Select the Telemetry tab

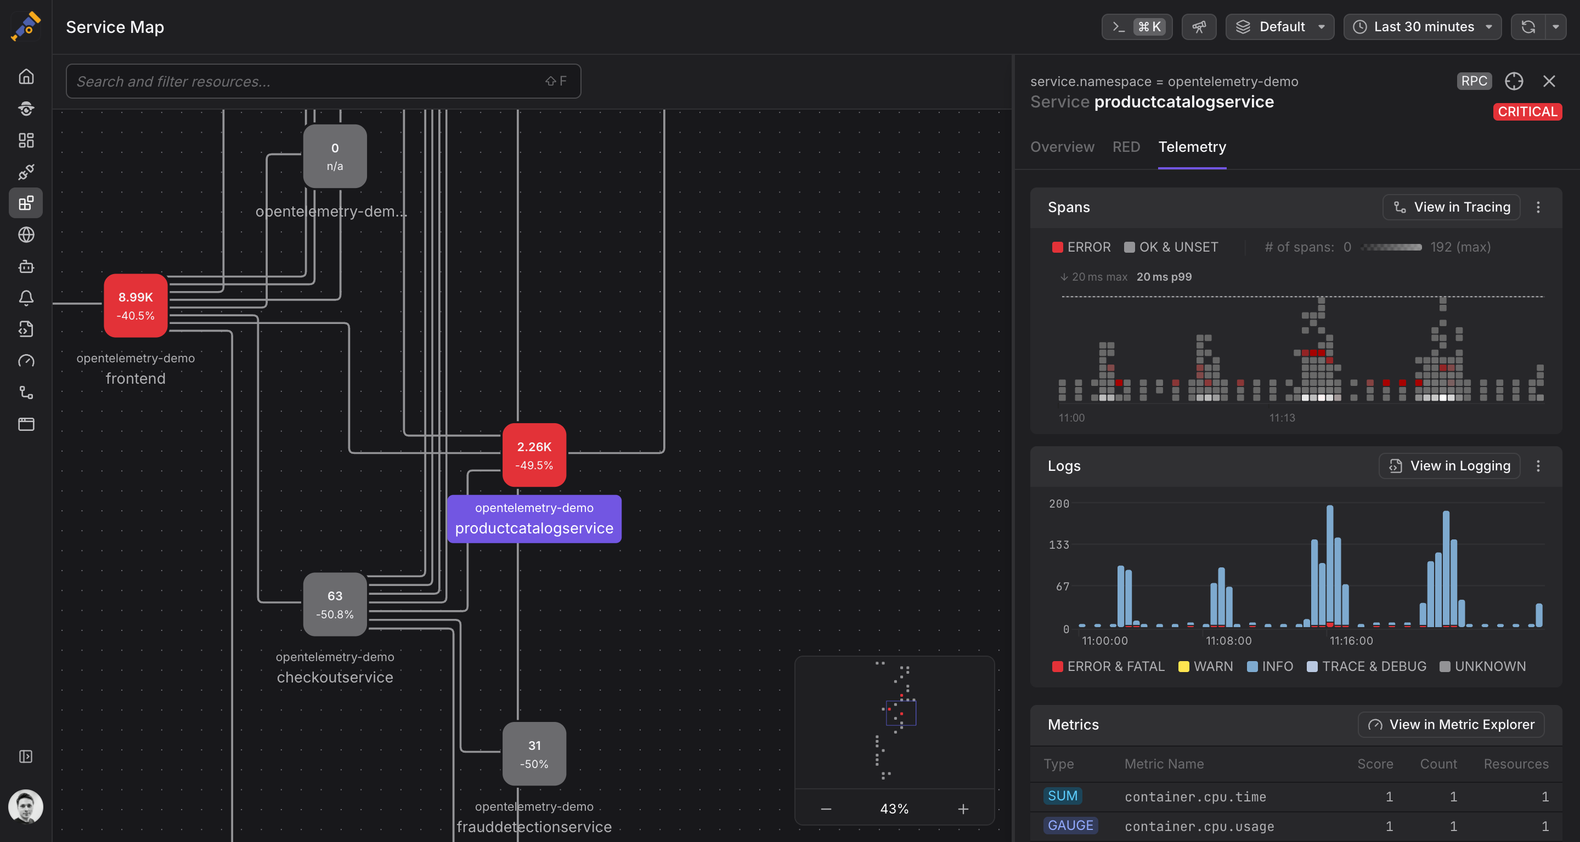[x=1192, y=147]
